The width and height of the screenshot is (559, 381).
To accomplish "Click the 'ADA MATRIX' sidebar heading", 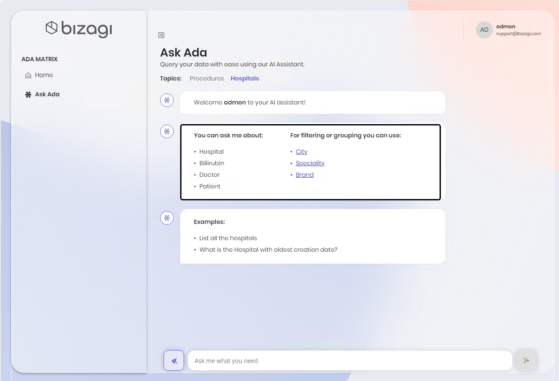I will 39,60.
